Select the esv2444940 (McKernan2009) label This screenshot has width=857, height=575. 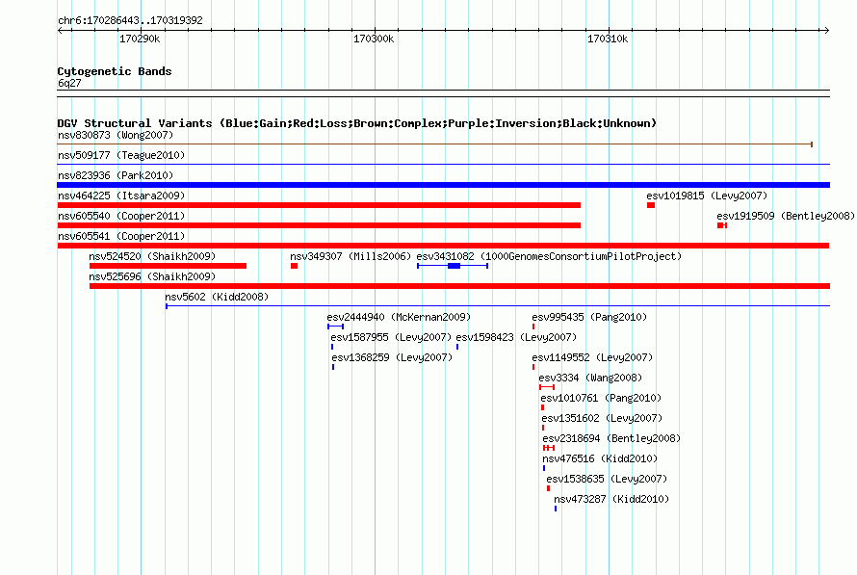tap(399, 317)
